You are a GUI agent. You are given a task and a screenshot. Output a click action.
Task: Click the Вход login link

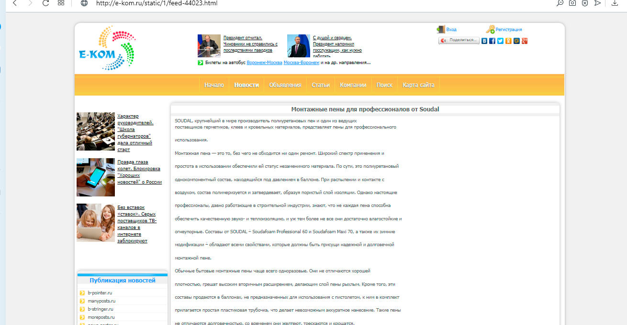[451, 30]
